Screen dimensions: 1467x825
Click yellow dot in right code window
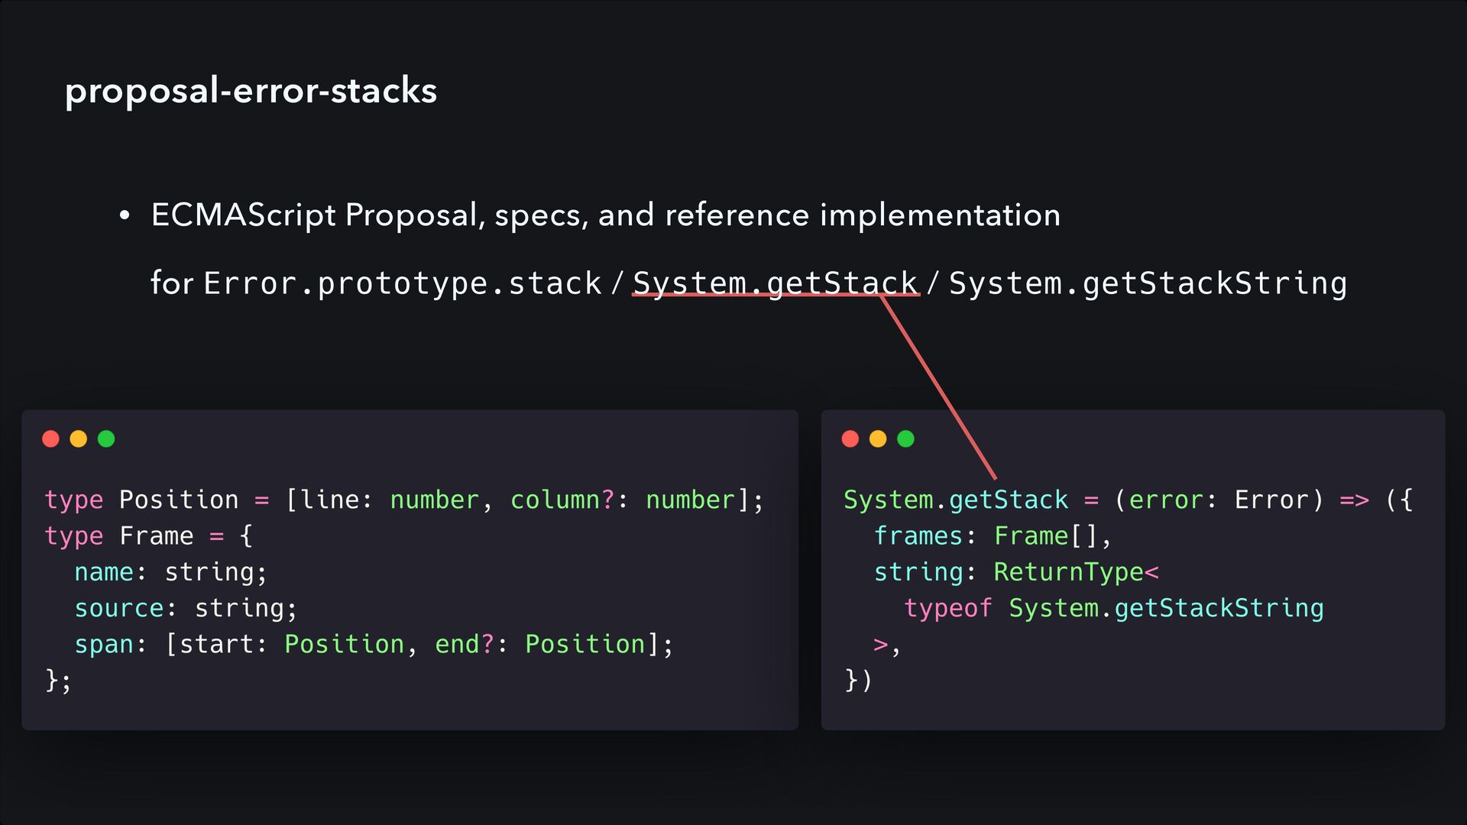[878, 438]
